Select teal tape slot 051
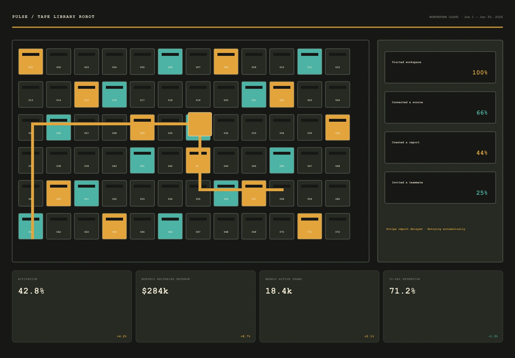The width and height of the screenshot is (515, 358). tap(87, 193)
